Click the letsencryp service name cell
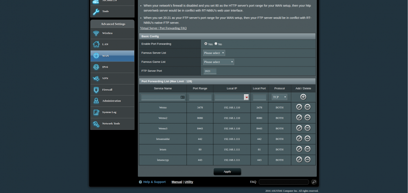This screenshot has width=408, height=193. (x=163, y=160)
